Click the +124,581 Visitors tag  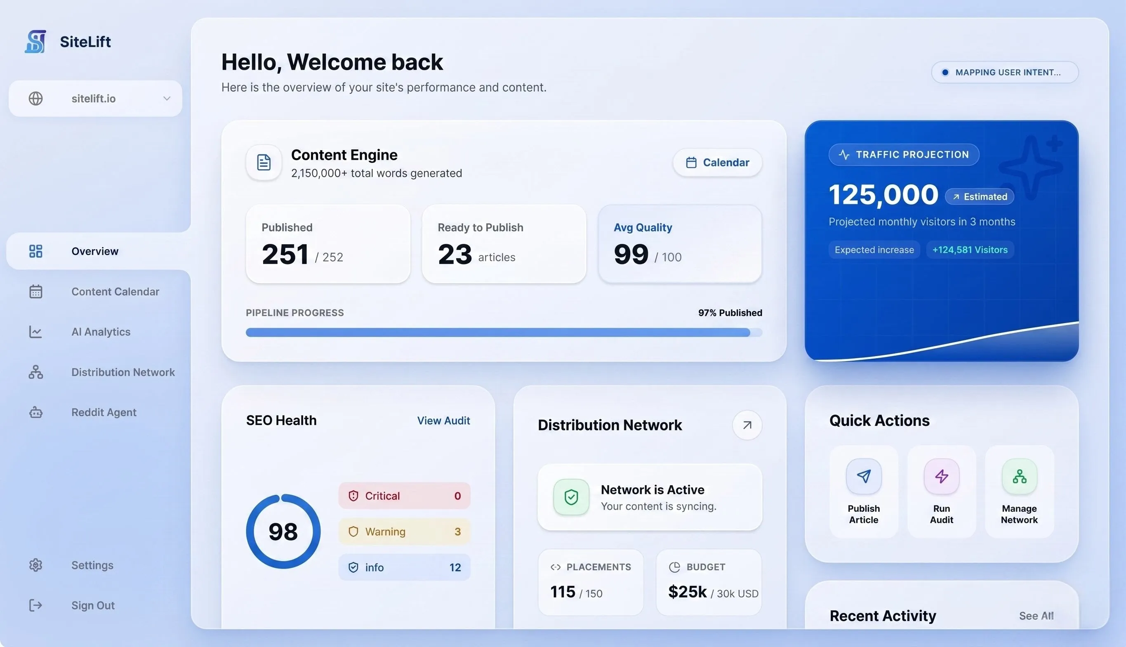click(x=970, y=250)
